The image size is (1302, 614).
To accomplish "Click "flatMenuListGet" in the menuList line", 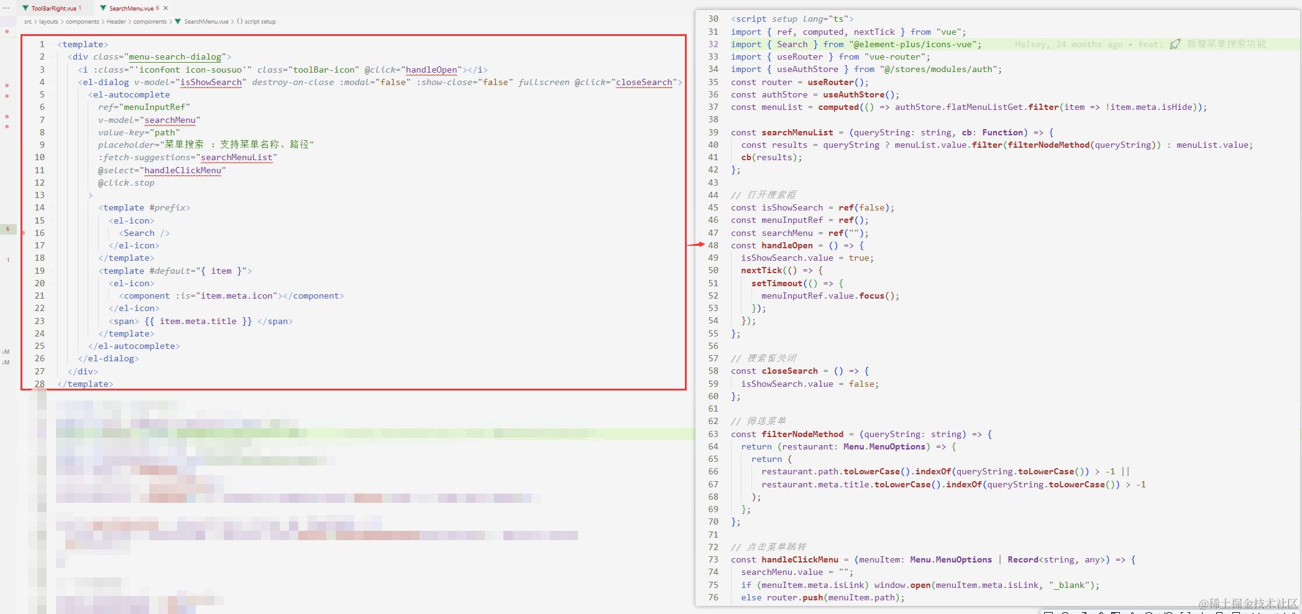I will tap(984, 107).
